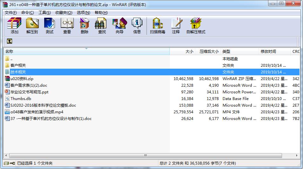Screen dimensions: 303x169
Task: Open the 帮助(H) menu
Action: pos(101,12)
